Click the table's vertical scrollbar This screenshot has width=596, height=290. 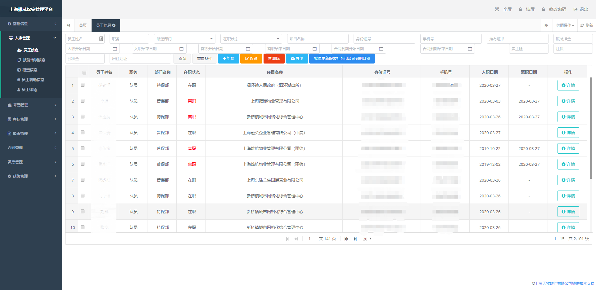(591, 127)
